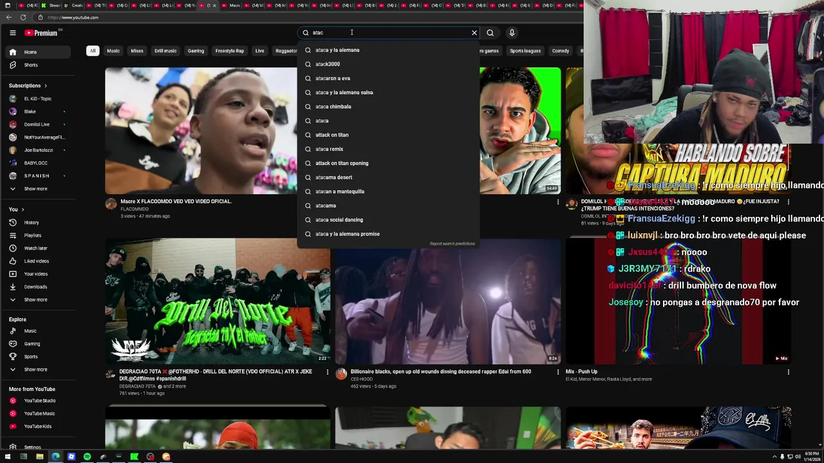
Task: Select suggestion 'ataca y la alemana salsa'
Action: coord(388,93)
